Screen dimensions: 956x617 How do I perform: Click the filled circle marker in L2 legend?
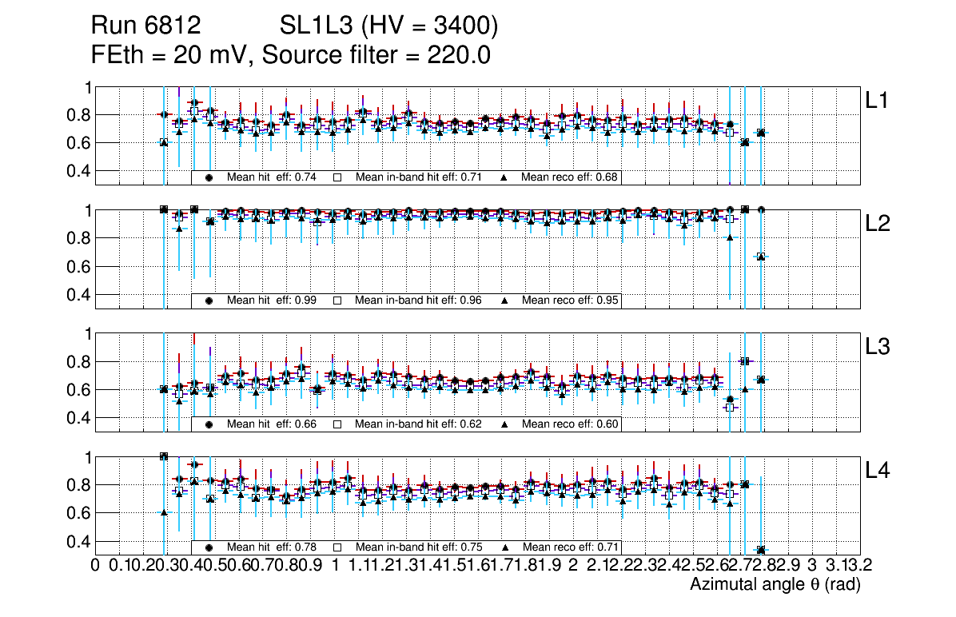click(x=209, y=301)
